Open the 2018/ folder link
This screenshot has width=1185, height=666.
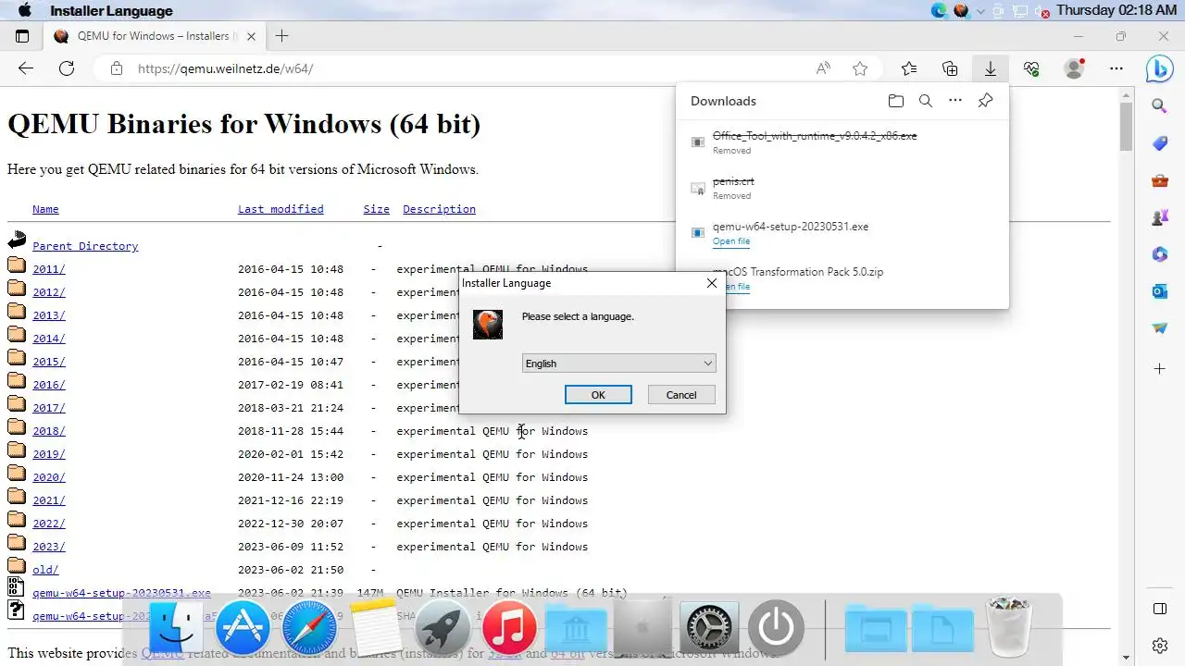click(49, 431)
